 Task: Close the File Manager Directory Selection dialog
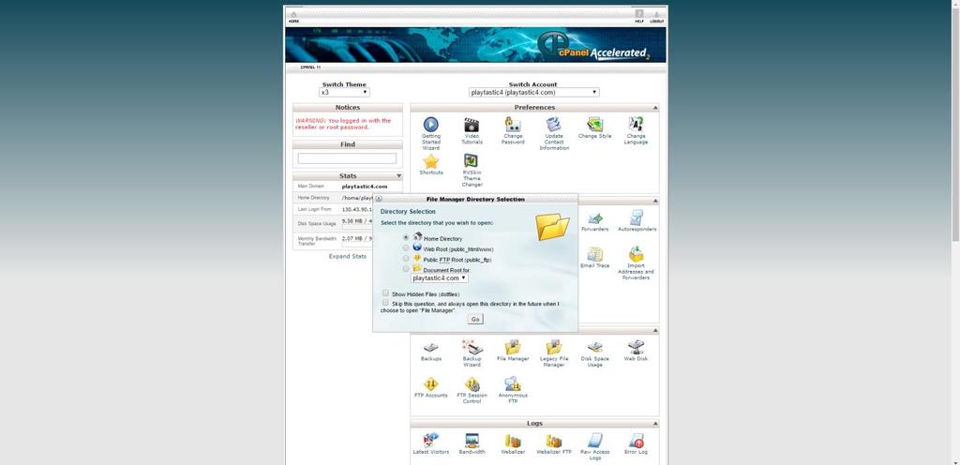coord(379,199)
